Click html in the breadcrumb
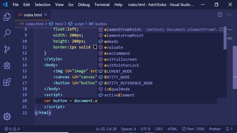The width and height of the screenshot is (237, 133). tap(59, 24)
